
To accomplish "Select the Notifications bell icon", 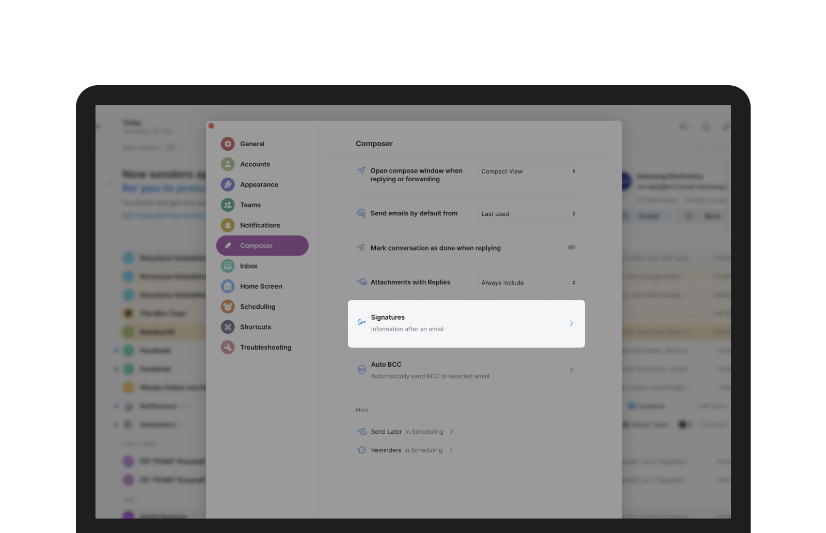I will pos(228,225).
